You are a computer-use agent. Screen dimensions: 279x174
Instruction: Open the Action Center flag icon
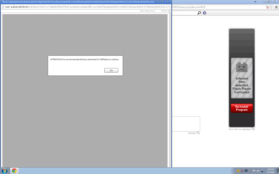pos(254,171)
